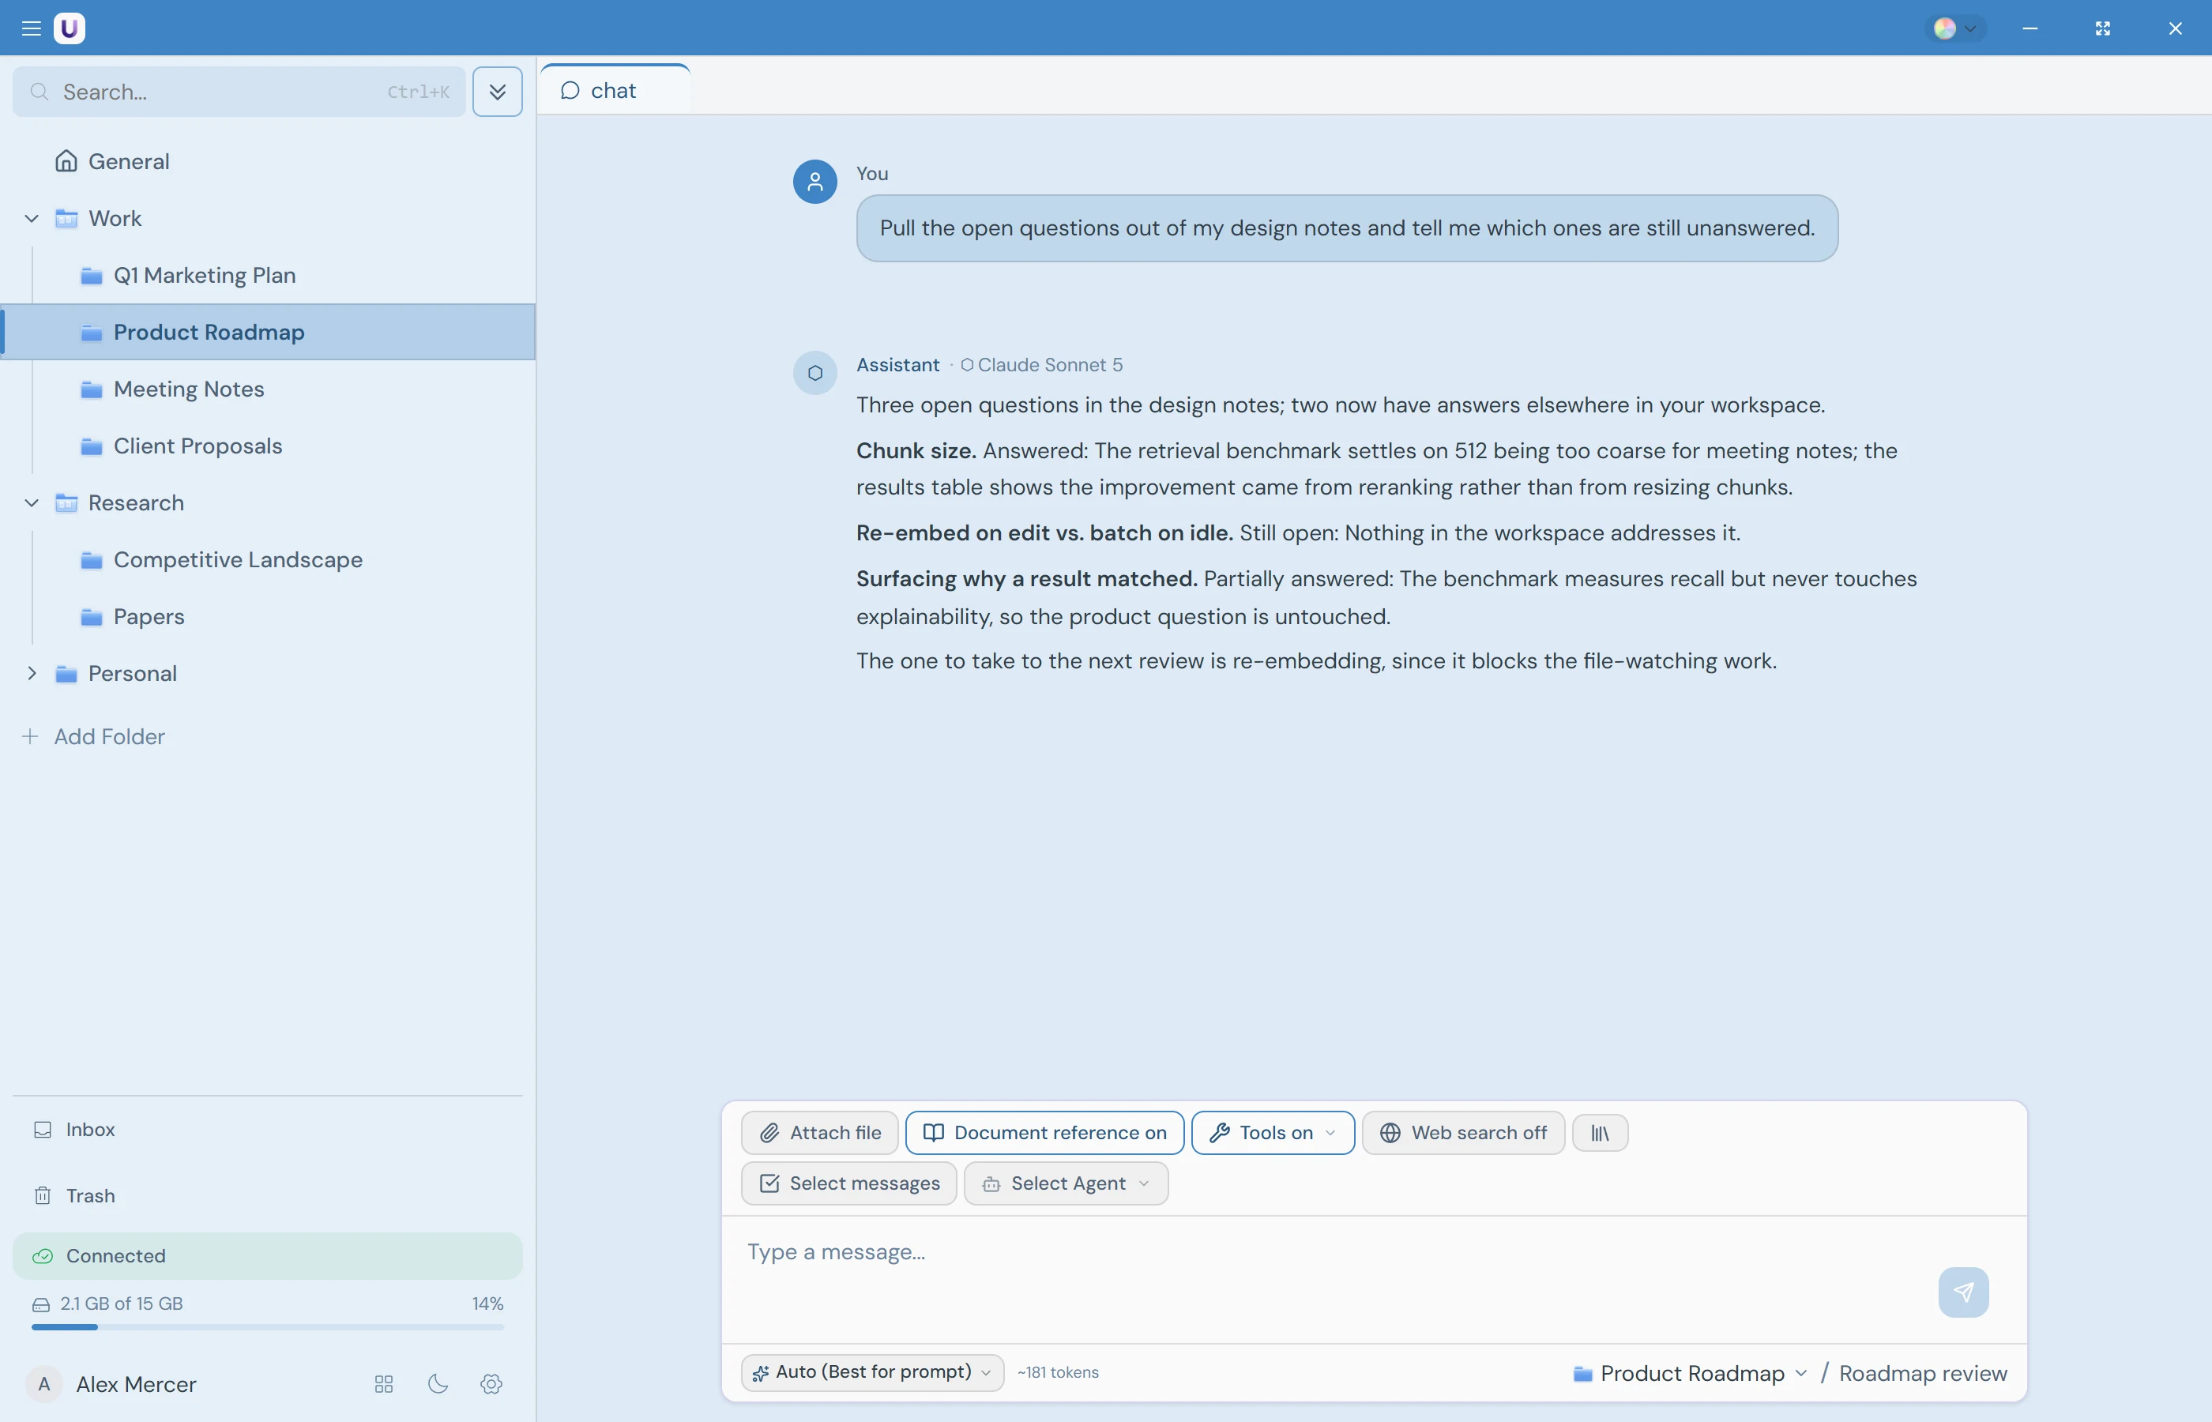Image resolution: width=2212 pixels, height=1422 pixels.
Task: Open the Client Proposals folder
Action: (268, 447)
